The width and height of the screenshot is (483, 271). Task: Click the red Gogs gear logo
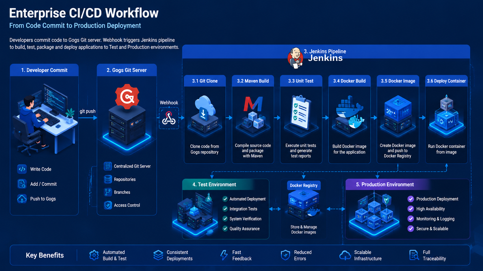click(127, 96)
